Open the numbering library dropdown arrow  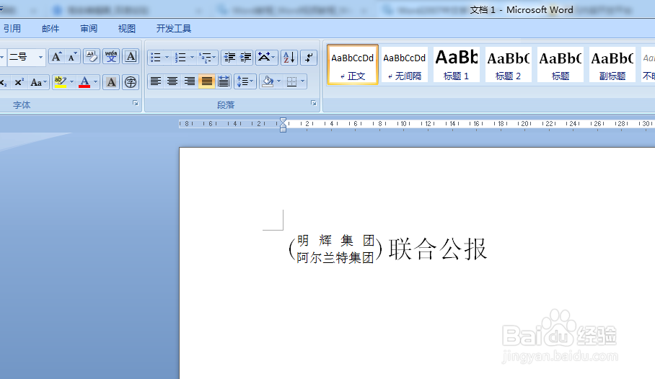click(192, 58)
